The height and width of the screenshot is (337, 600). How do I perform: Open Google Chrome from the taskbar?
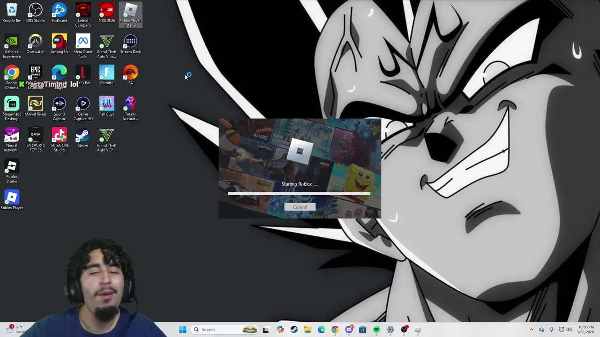point(335,330)
